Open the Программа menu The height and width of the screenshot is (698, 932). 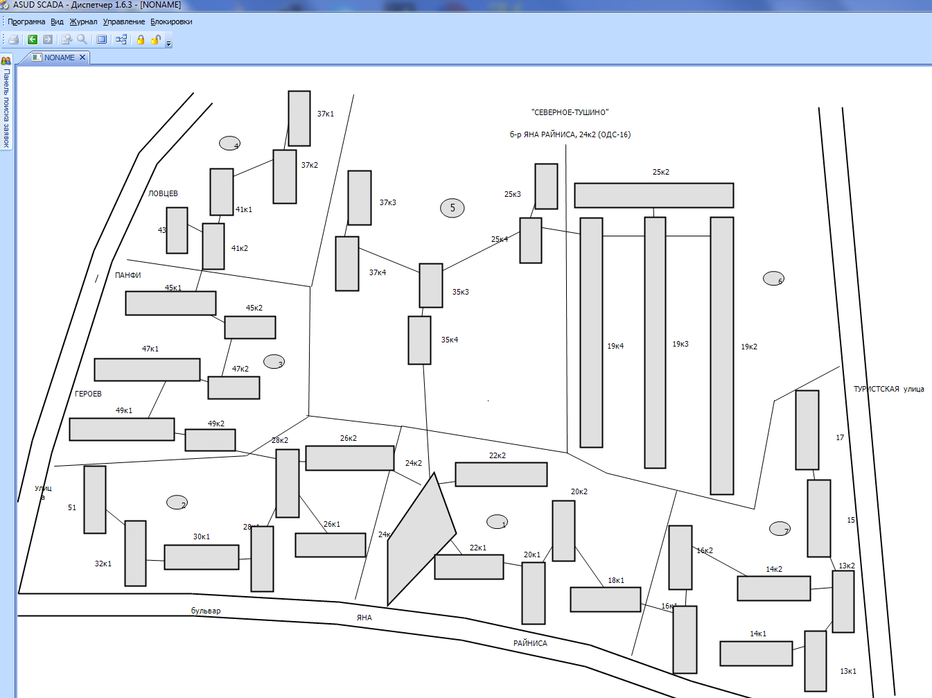coord(26,21)
